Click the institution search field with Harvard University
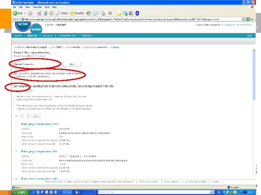Viewport: 261px width, 195px height. pos(37,64)
